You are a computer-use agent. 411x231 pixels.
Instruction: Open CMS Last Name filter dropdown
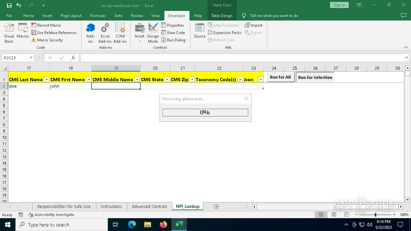(47, 80)
